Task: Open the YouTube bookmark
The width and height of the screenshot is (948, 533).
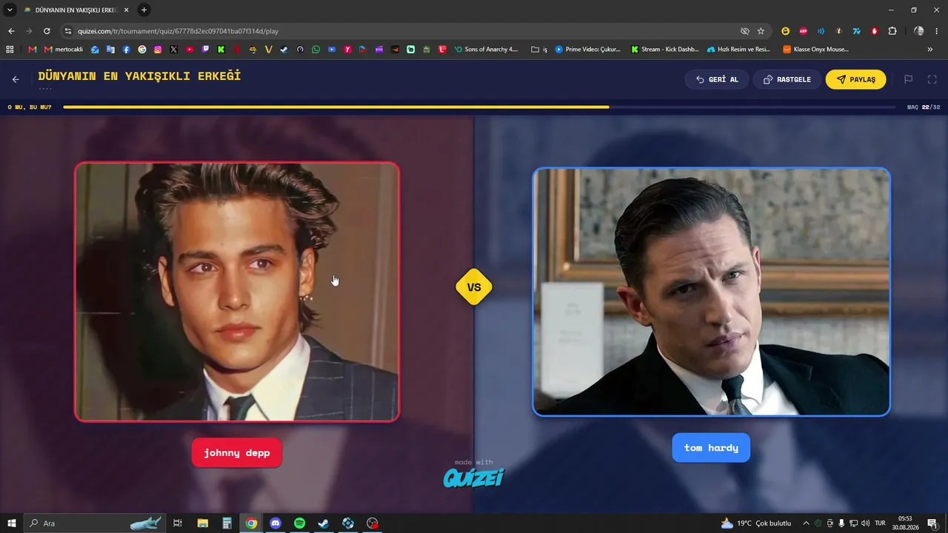Action: [x=190, y=50]
